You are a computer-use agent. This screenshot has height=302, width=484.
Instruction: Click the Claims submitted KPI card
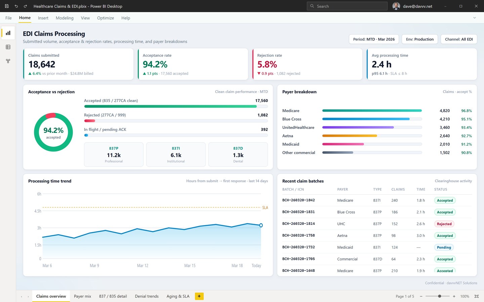click(x=78, y=64)
